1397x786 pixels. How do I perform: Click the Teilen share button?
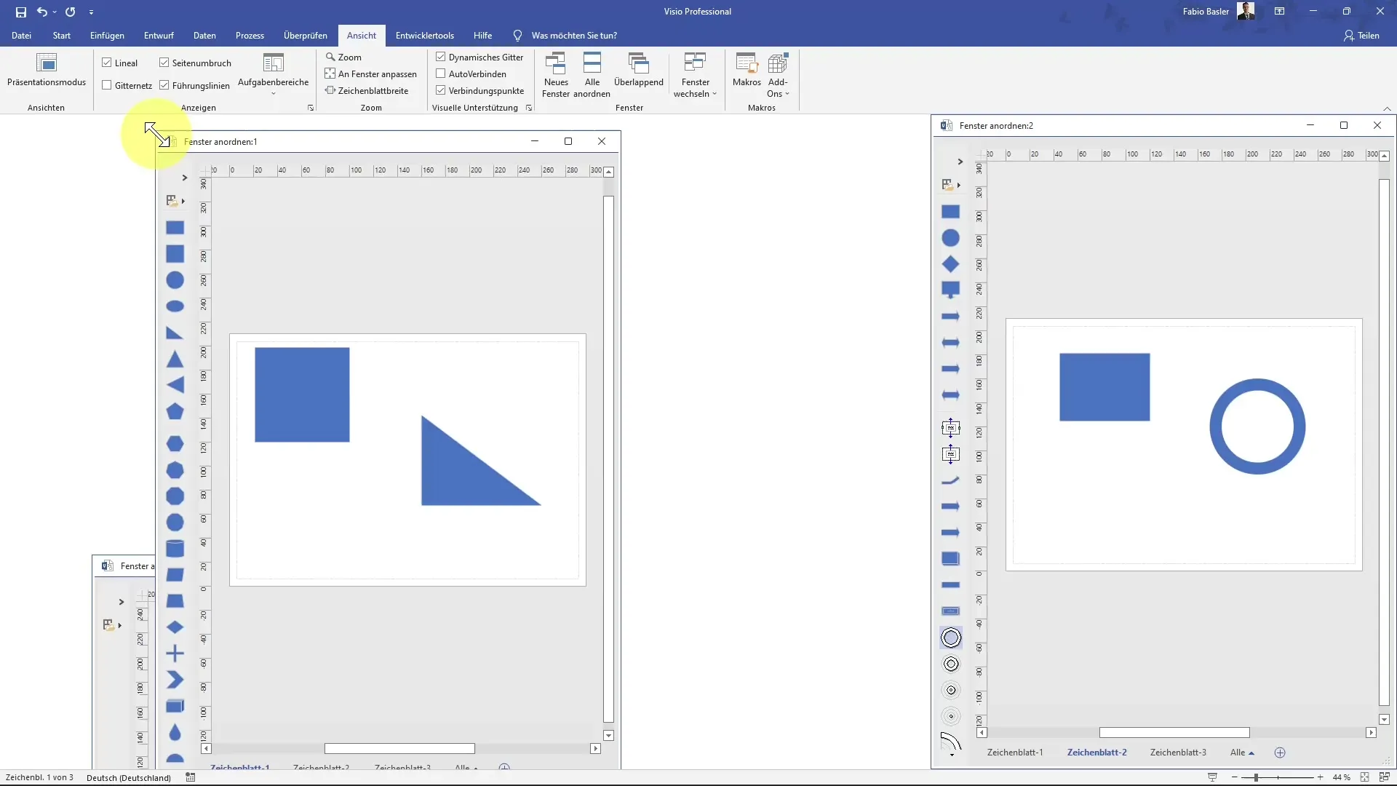[1361, 36]
